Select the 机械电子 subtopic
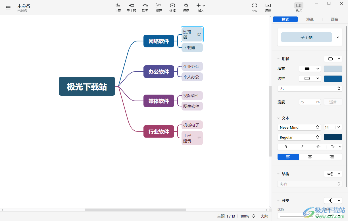348x221 pixels. 192,125
